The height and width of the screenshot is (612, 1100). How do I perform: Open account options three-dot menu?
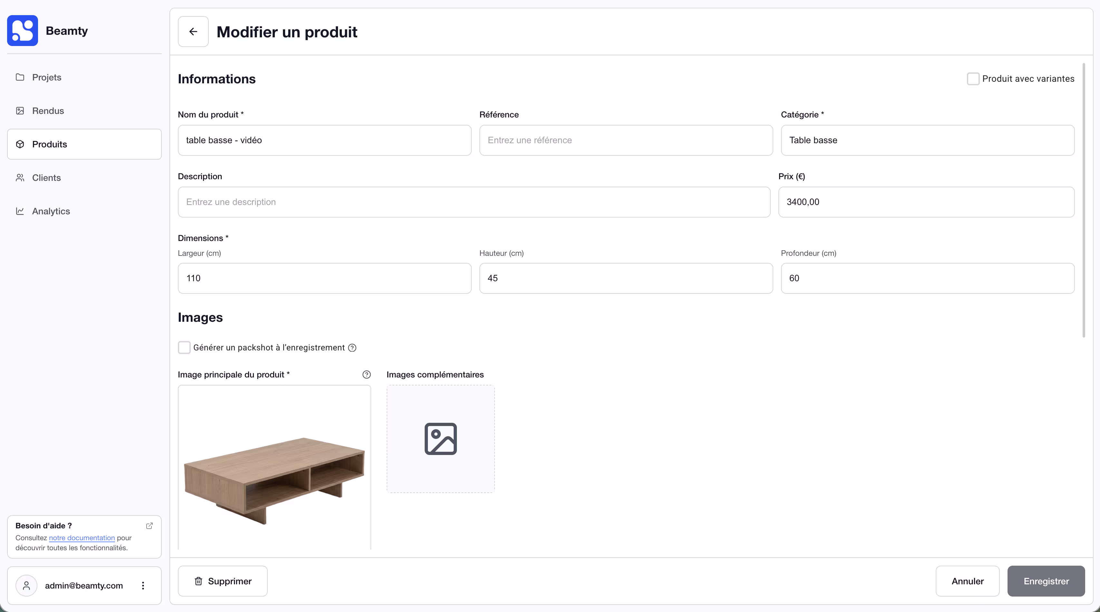(x=143, y=586)
